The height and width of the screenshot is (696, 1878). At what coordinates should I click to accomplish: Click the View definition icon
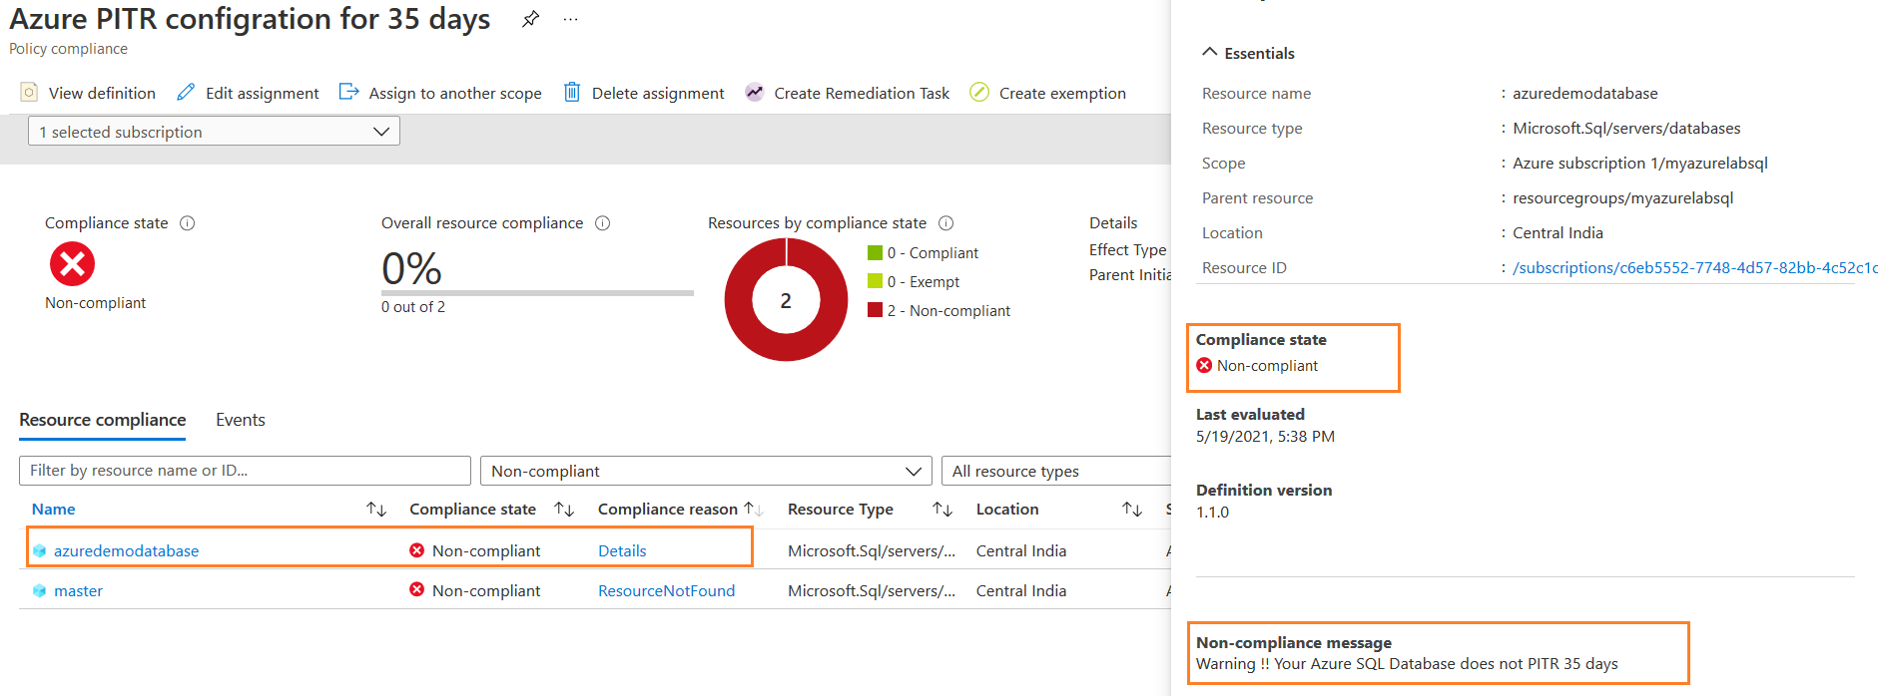coord(29,93)
